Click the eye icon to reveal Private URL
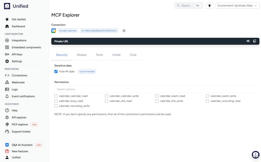This screenshot has width=261, height=162. tap(248, 41)
